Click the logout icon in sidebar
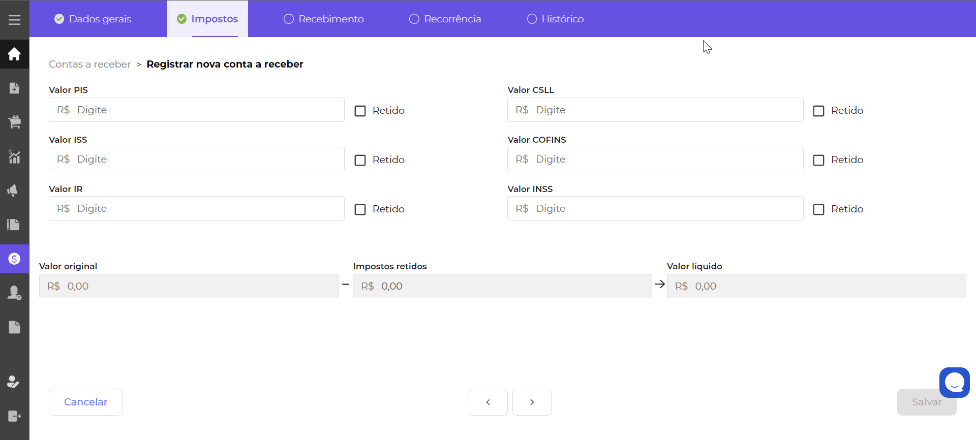Viewport: 976px width, 440px height. 14,417
